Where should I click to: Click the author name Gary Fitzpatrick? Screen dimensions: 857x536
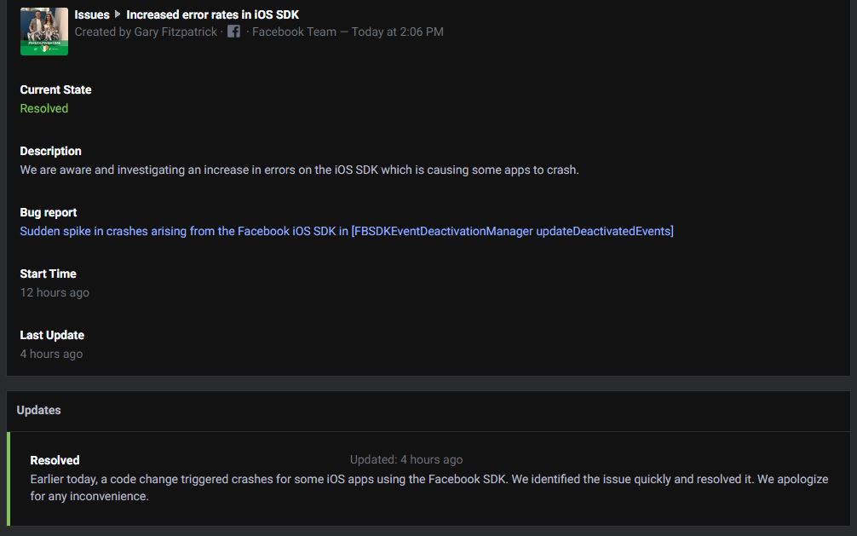click(175, 32)
